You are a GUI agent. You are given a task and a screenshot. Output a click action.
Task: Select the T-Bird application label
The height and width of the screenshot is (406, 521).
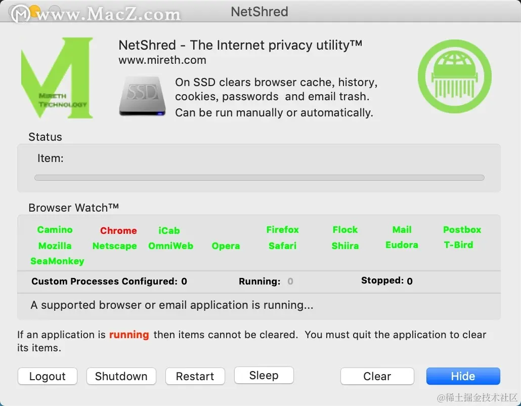[459, 245]
